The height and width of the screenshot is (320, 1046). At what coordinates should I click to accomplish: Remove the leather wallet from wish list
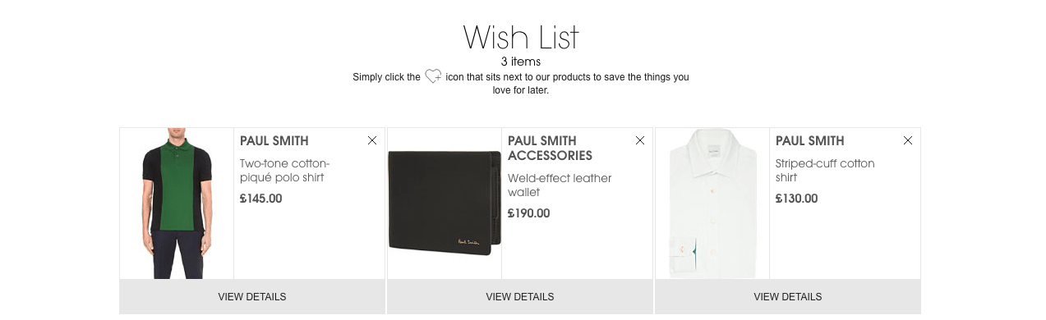(640, 140)
